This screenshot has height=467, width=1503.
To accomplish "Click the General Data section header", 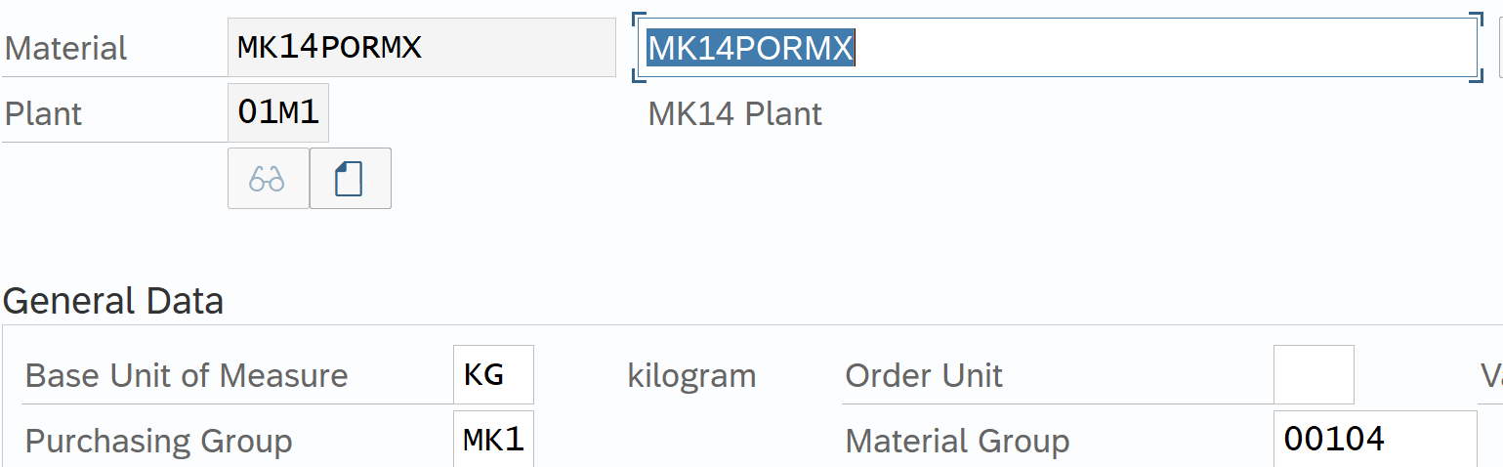I will [x=113, y=301].
